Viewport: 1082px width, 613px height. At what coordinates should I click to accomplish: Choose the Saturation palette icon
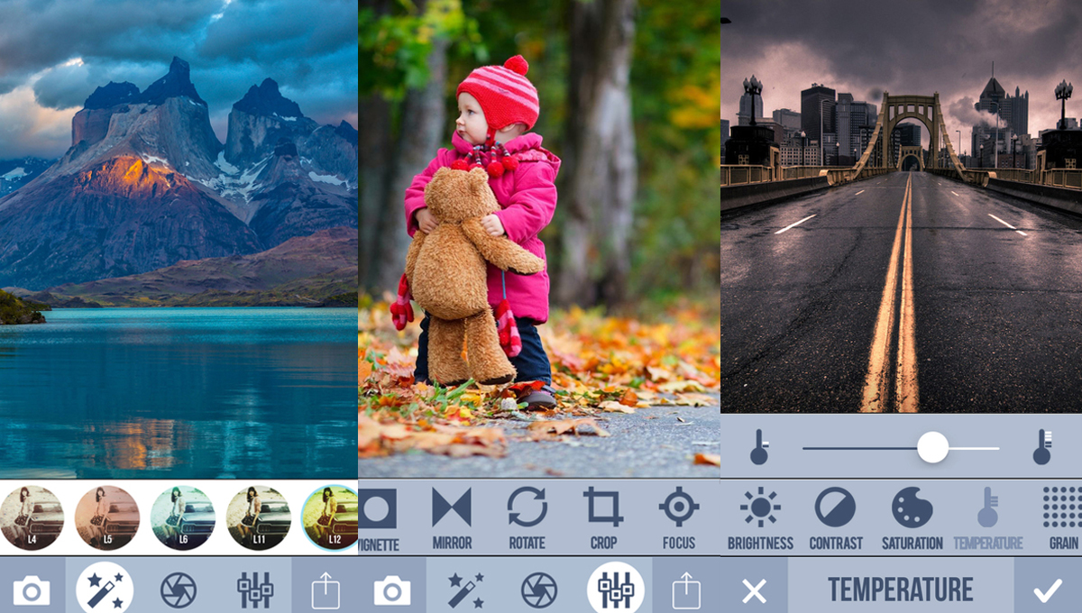tap(912, 517)
